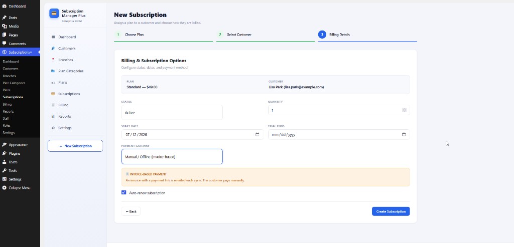Open Plans in the WordPress submenu
Screen dimensions: 514x247
pos(6,90)
